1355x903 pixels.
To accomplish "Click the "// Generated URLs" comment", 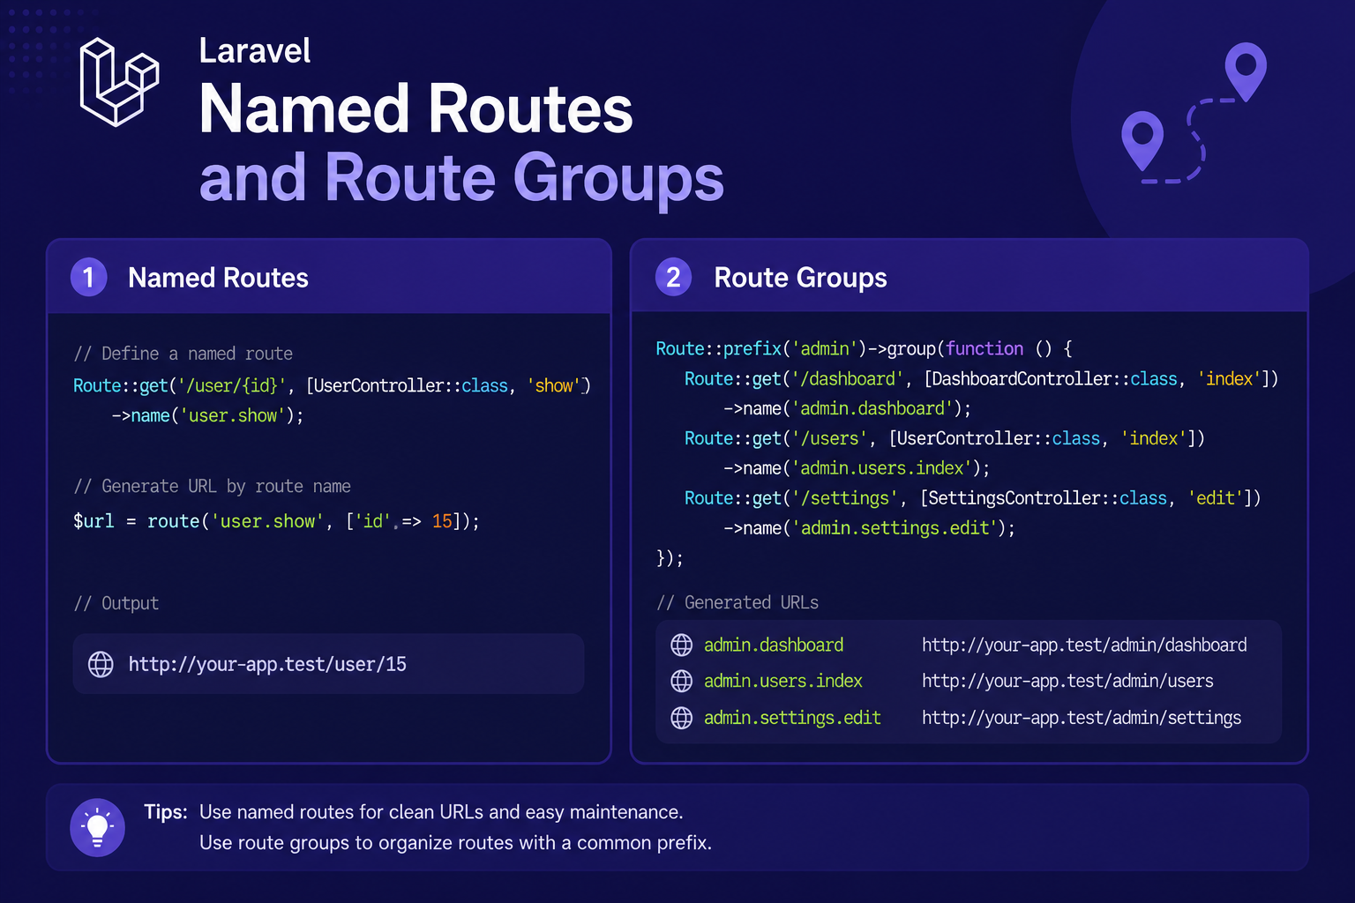I will [x=737, y=602].
